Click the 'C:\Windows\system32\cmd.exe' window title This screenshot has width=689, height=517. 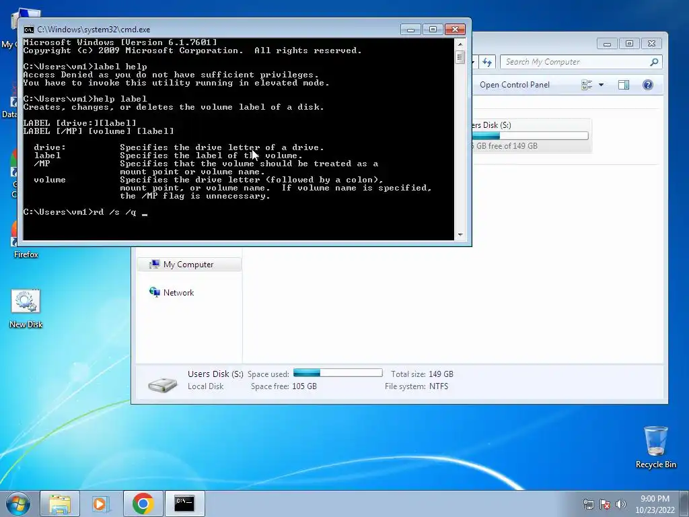(x=94, y=30)
